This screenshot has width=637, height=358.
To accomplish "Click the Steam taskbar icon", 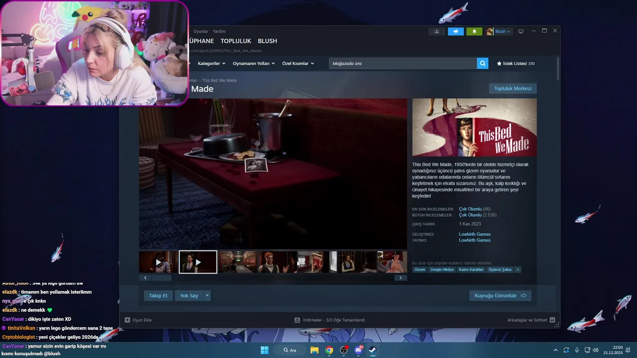I will click(372, 350).
